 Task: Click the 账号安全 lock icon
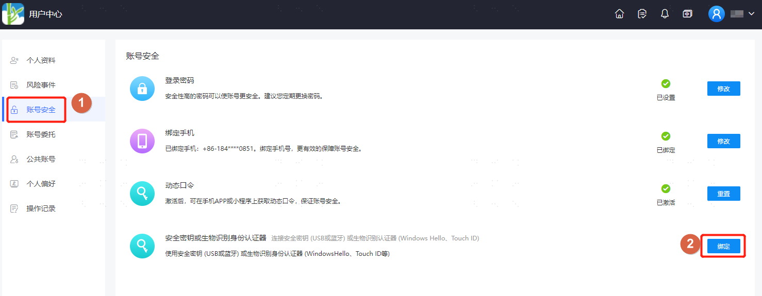pyautogui.click(x=14, y=110)
